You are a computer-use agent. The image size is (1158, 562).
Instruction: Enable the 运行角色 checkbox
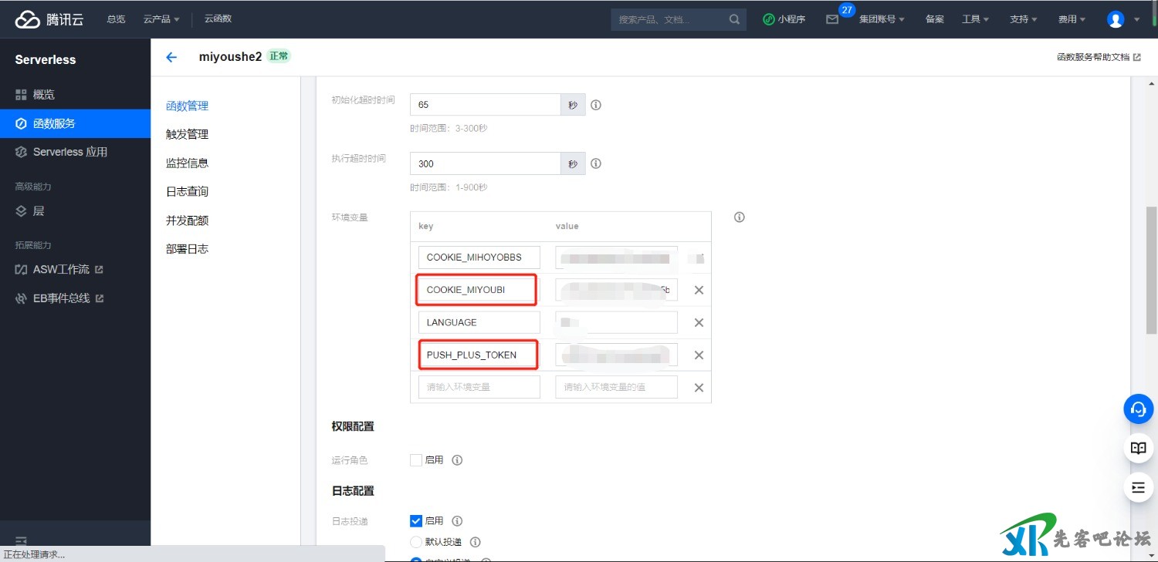[x=416, y=460]
